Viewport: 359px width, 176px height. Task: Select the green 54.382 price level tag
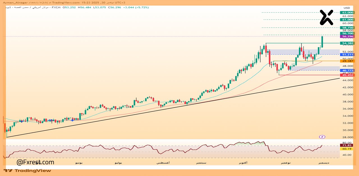coord(348,43)
